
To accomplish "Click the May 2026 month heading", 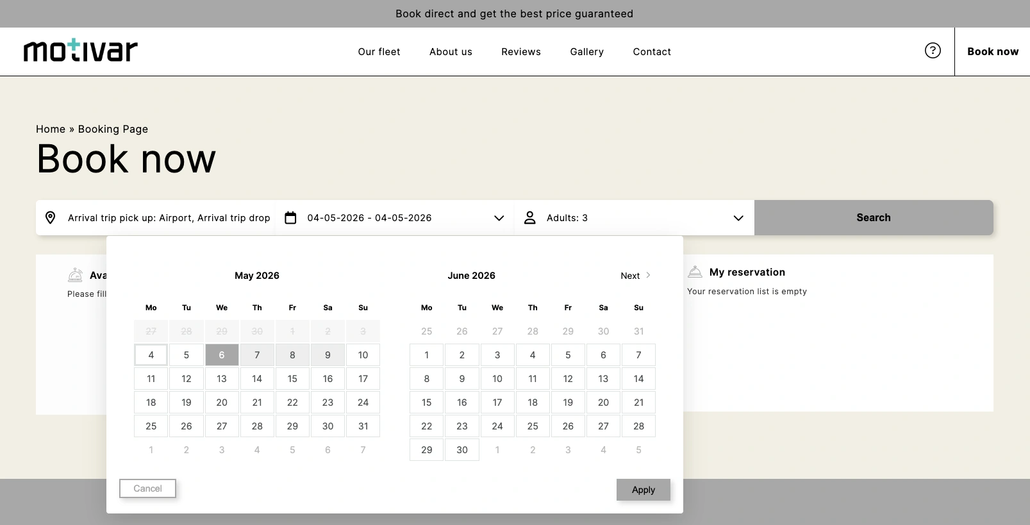I will (257, 276).
